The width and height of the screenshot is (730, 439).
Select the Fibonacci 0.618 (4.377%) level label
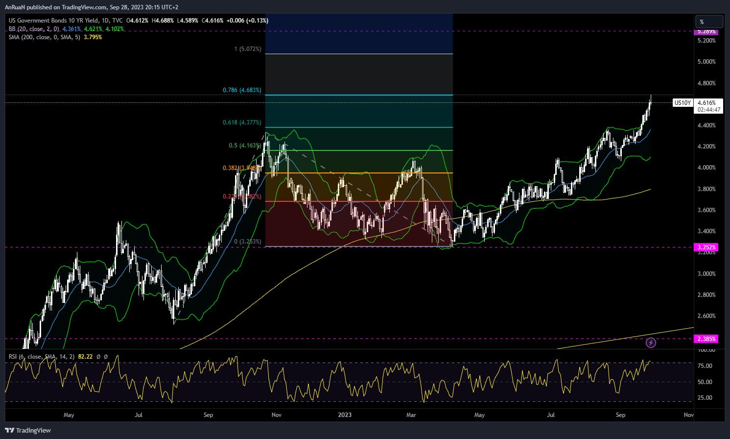pos(242,122)
